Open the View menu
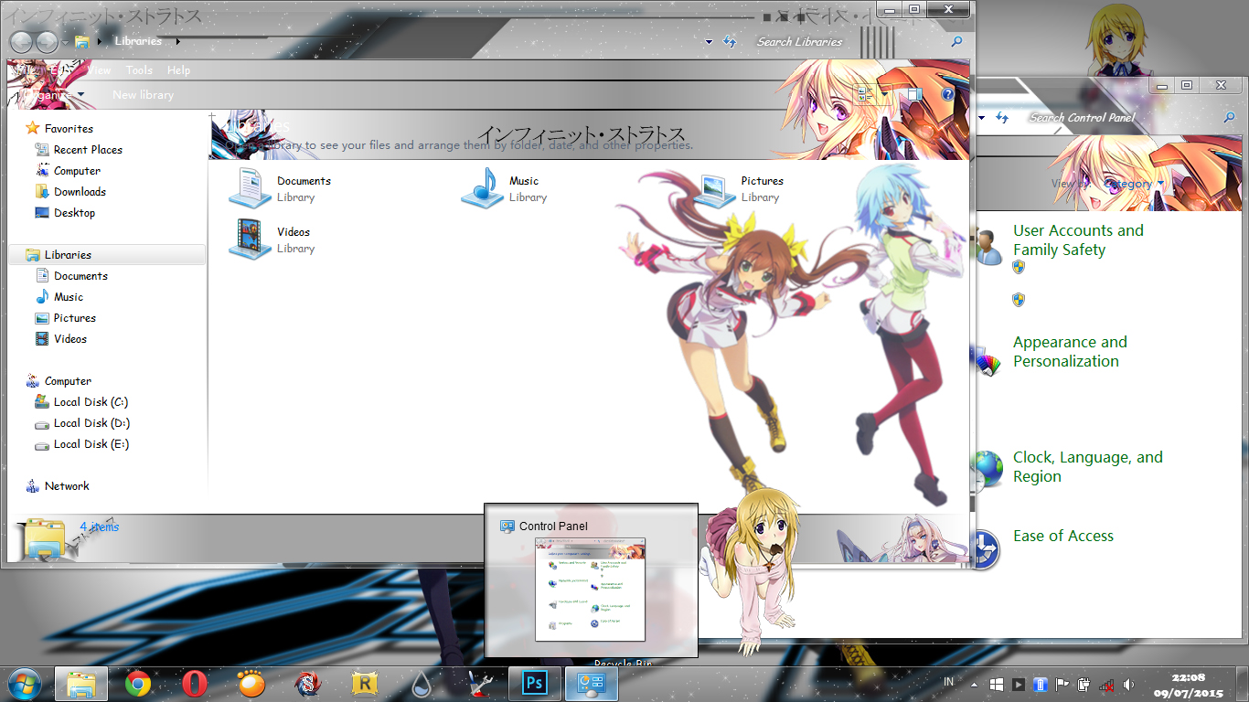Screen dimensions: 1249x702 click(99, 70)
